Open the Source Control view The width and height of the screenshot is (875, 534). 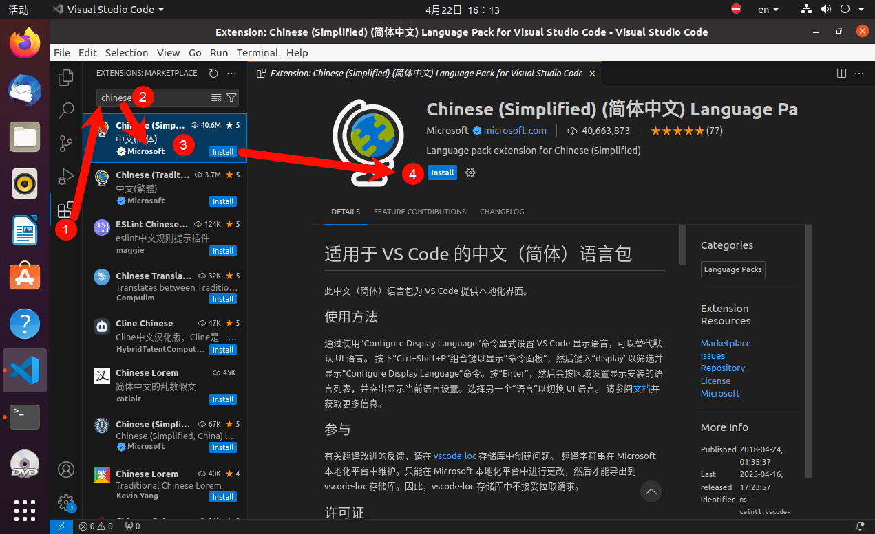[66, 143]
